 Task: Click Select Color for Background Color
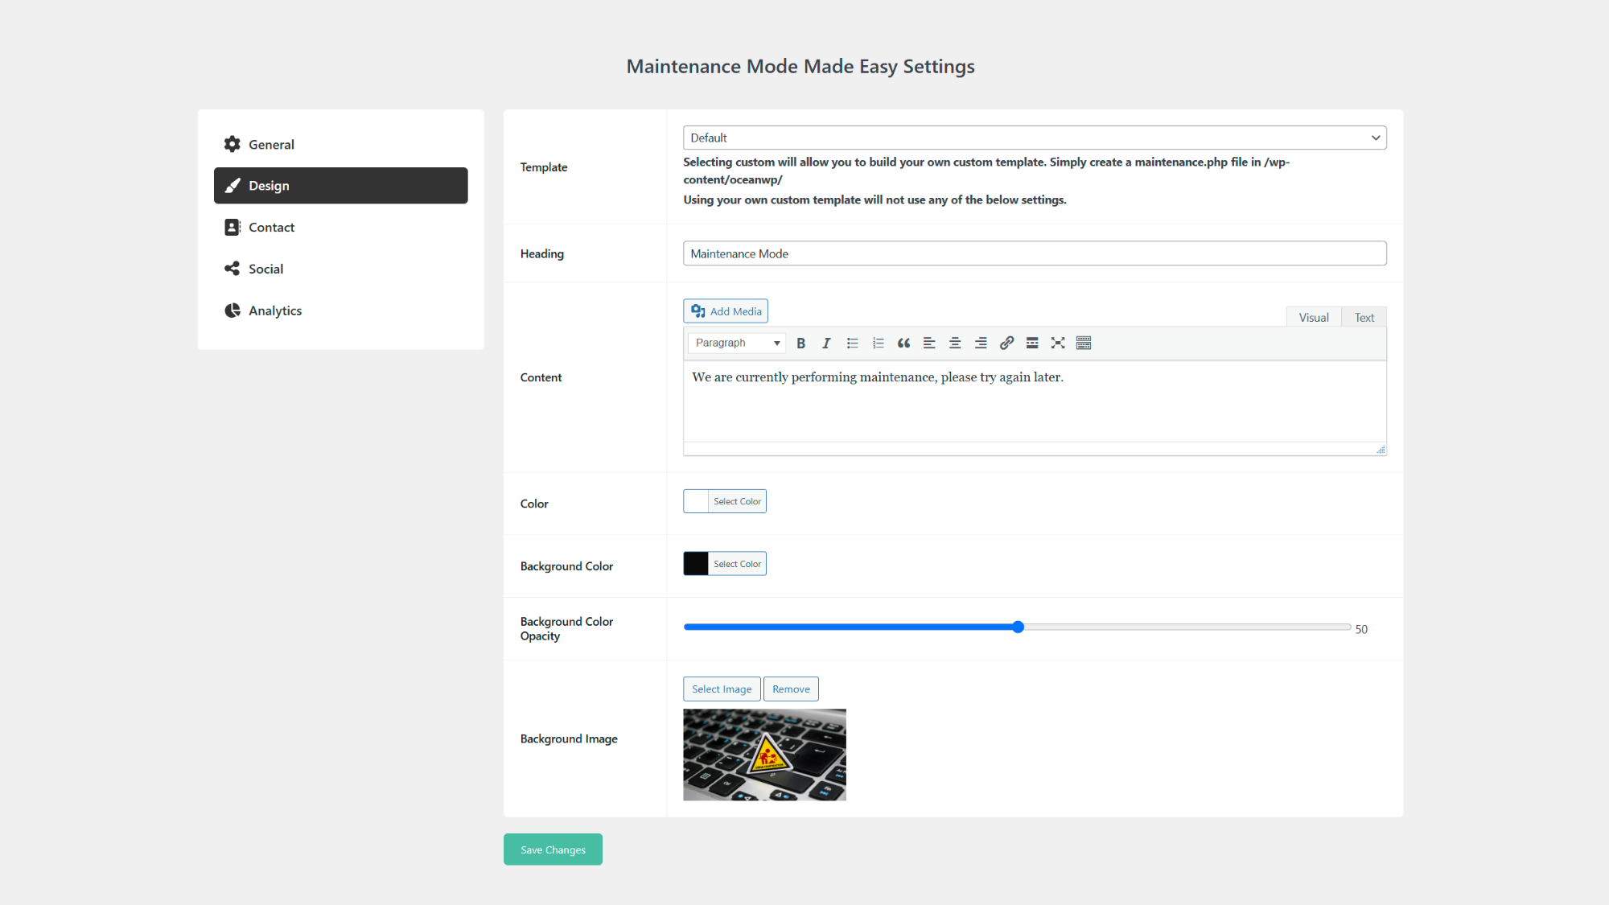coord(737,564)
